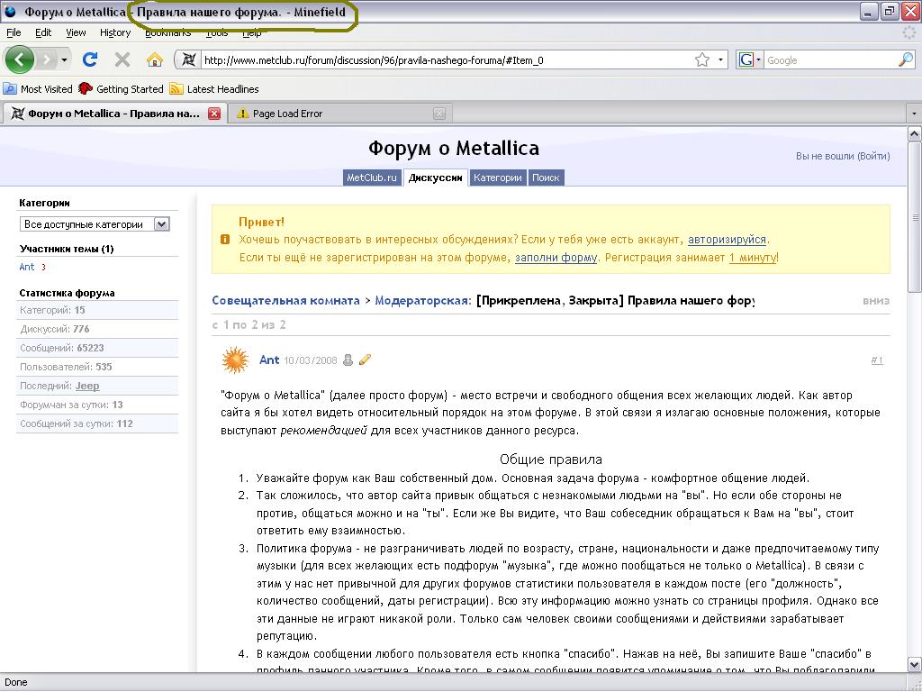Click the Reload page icon
This screenshot has height=692, width=922.
(90, 60)
